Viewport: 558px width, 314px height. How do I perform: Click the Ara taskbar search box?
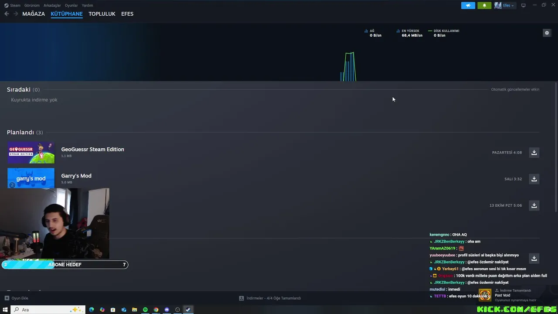point(48,310)
